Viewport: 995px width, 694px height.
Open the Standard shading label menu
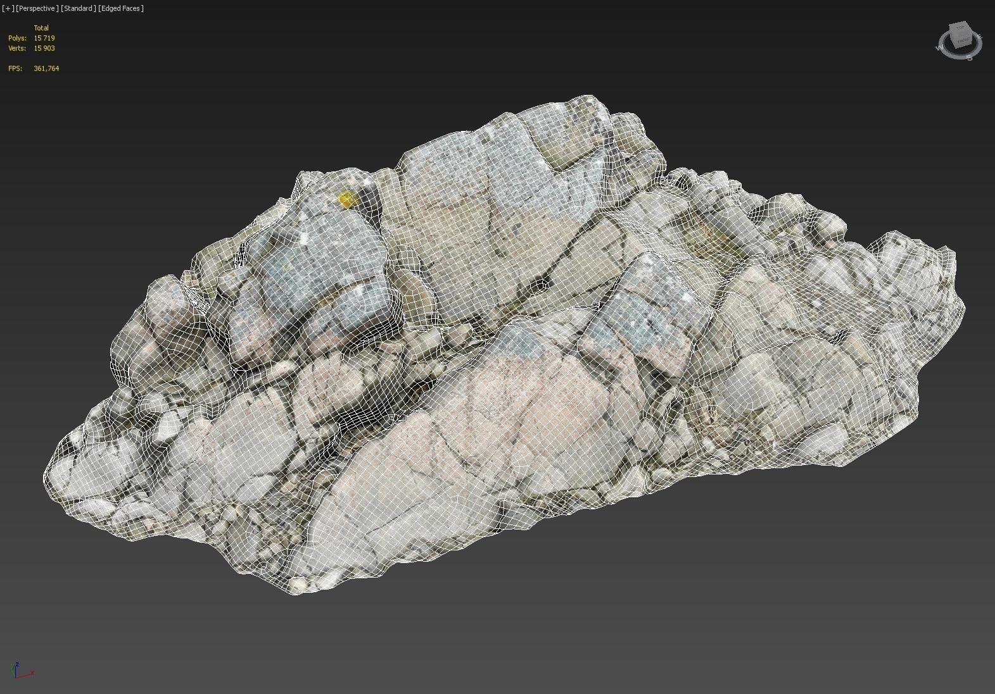[x=79, y=8]
